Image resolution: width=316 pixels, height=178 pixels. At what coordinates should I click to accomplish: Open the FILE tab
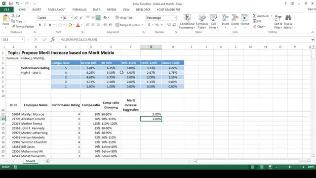(x=6, y=9)
